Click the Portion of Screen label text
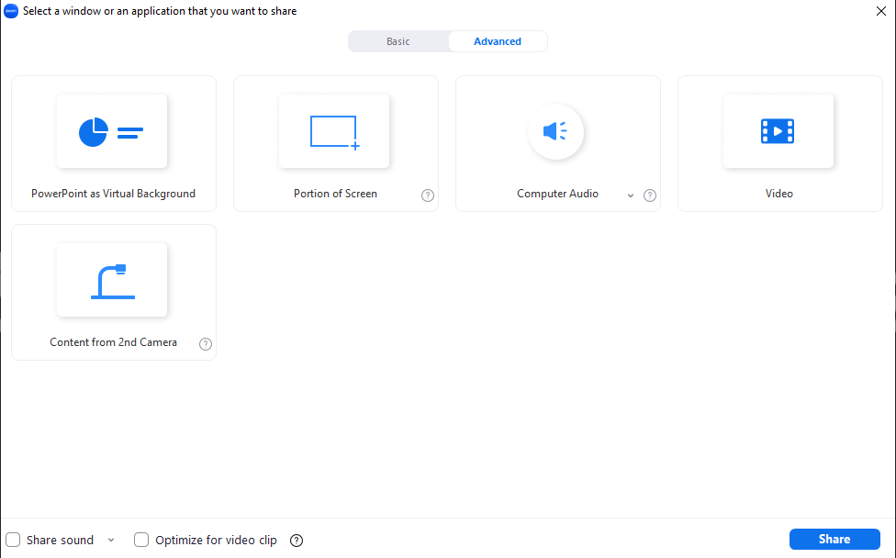 pyautogui.click(x=335, y=194)
